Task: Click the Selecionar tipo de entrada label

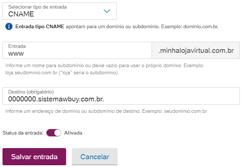Action: [37, 7]
